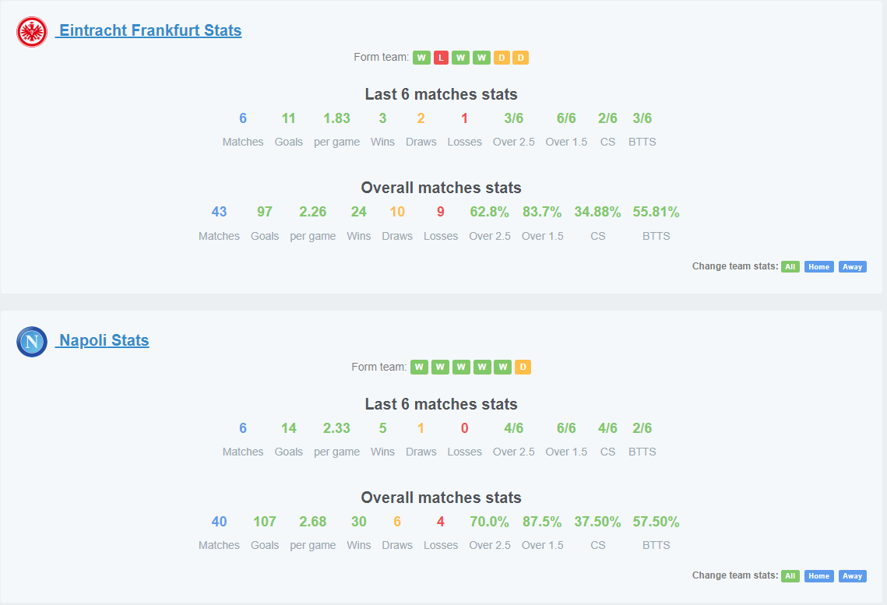The width and height of the screenshot is (887, 605).
Task: Switch Frankfurt team stats to All
Action: [x=790, y=267]
